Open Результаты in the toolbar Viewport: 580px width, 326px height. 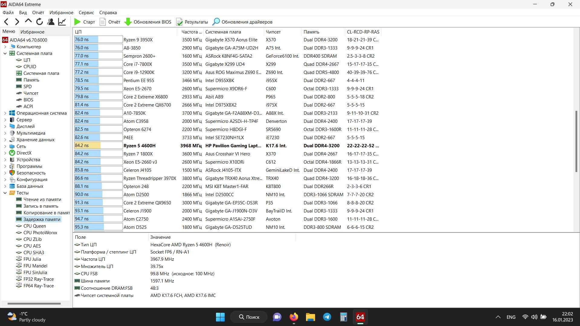pyautogui.click(x=192, y=22)
